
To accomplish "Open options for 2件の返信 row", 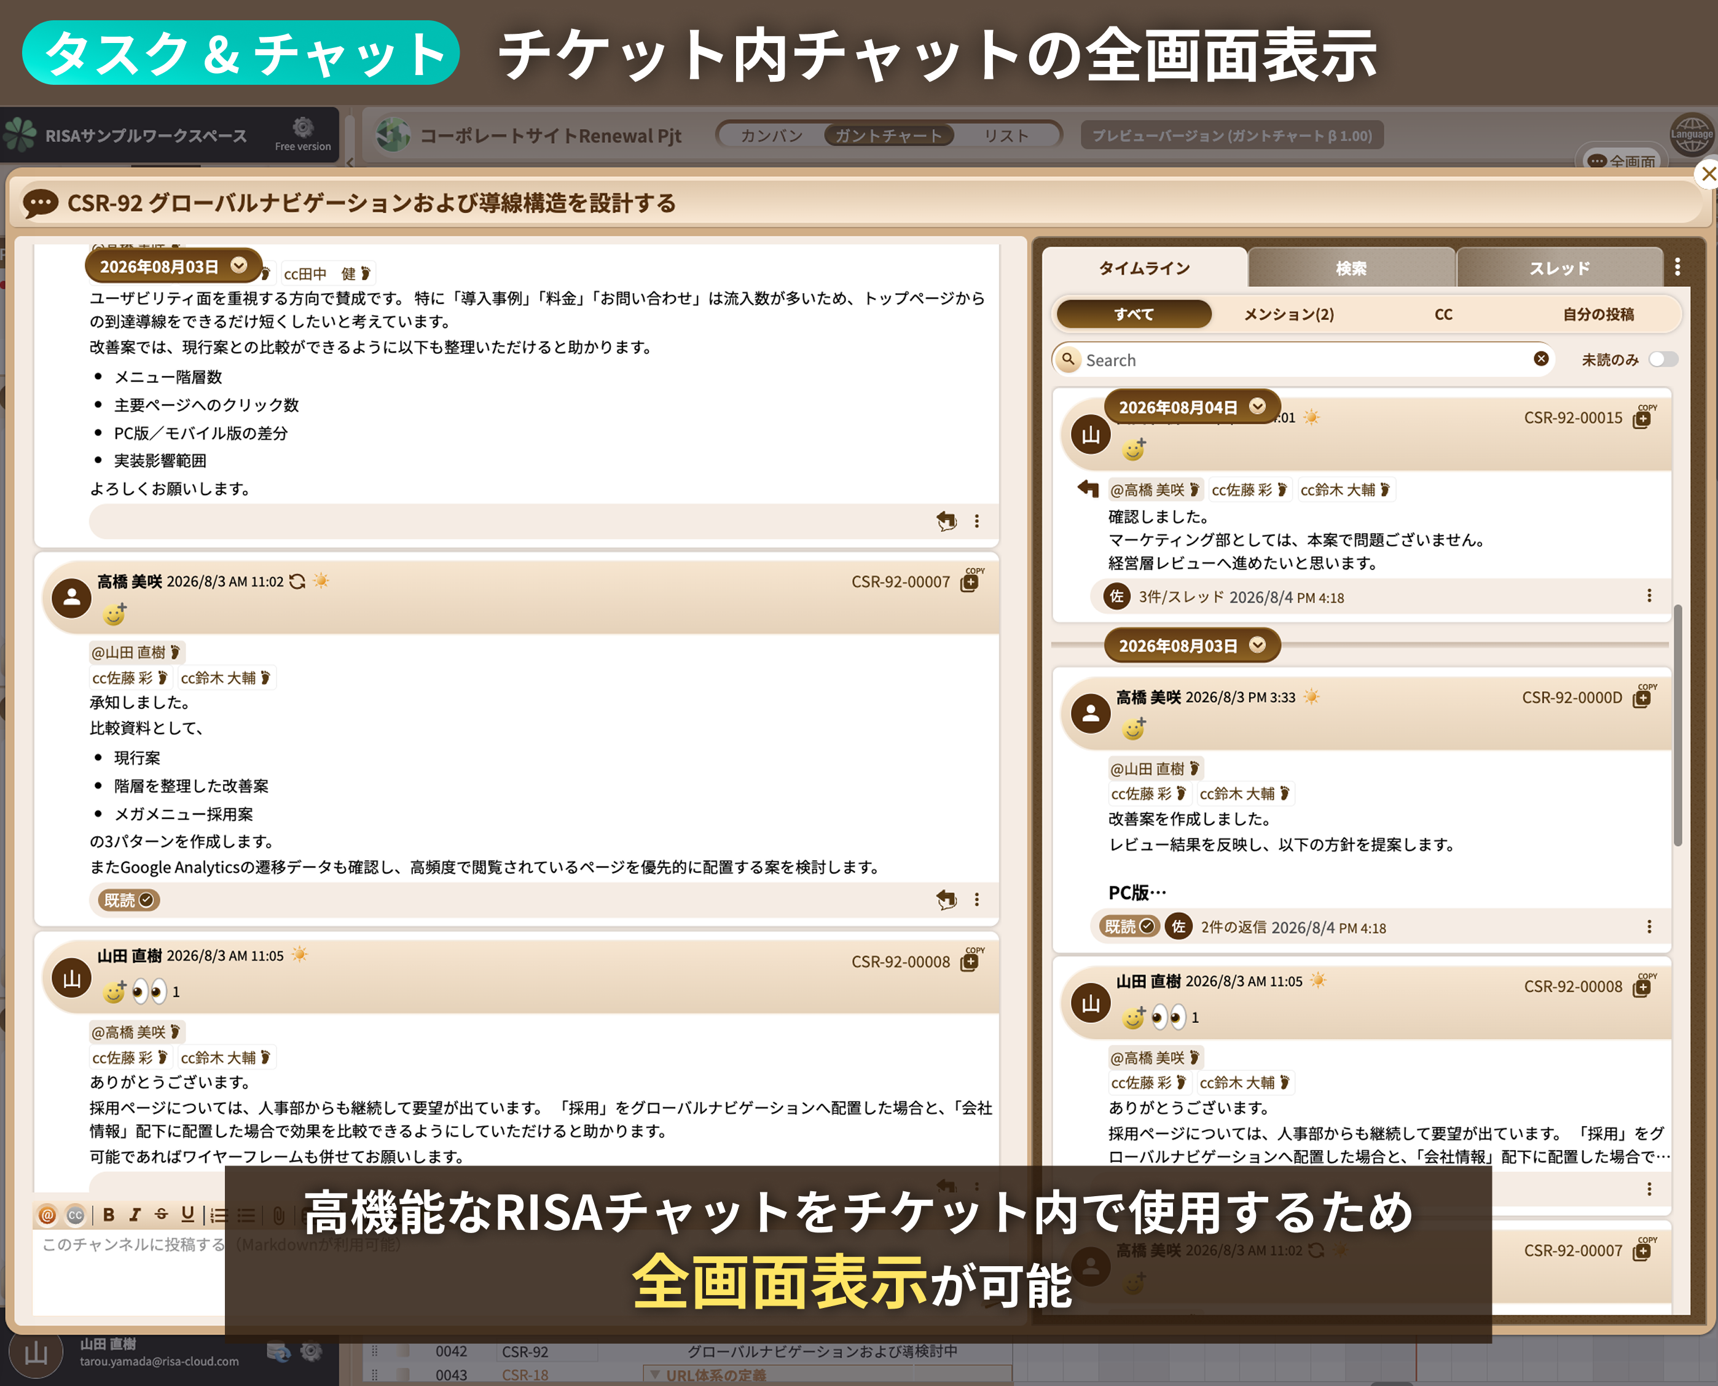I will [x=1649, y=927].
